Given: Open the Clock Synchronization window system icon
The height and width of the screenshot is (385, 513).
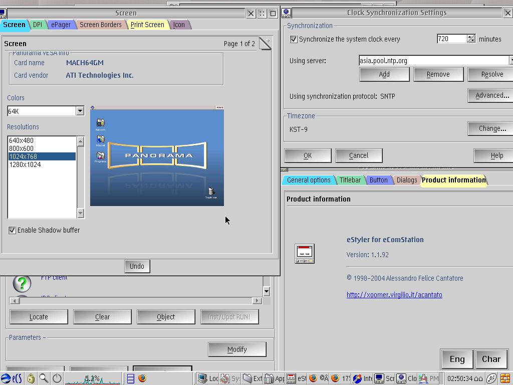Looking at the screenshot, I should coord(286,13).
